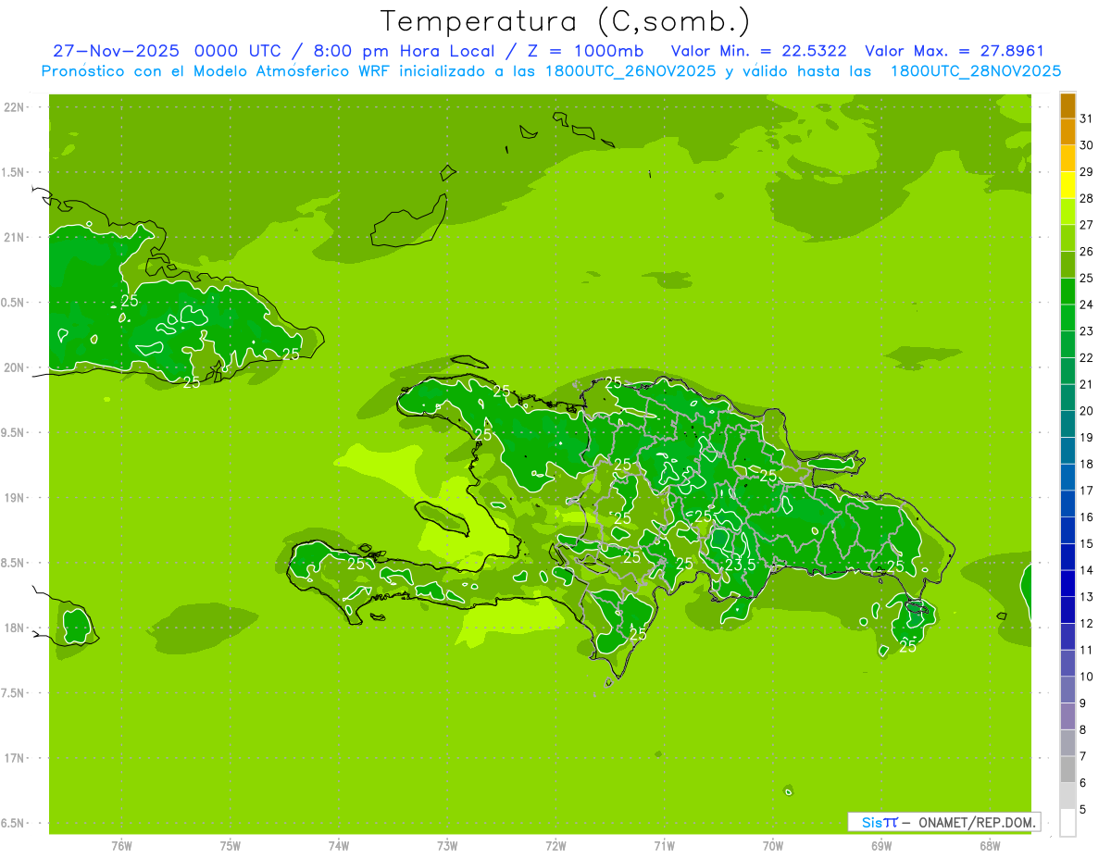Click the 72W longitude axis label
1111x858 pixels.
click(555, 845)
